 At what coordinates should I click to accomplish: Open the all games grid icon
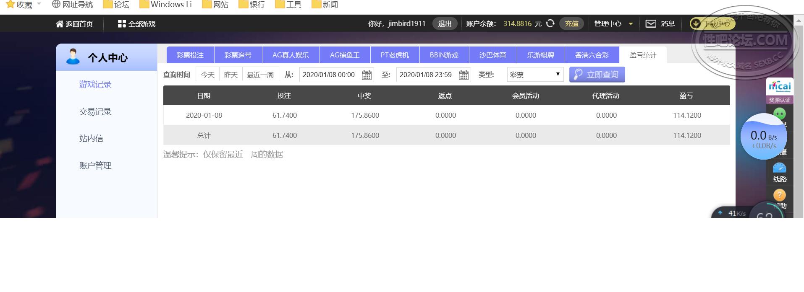point(122,24)
